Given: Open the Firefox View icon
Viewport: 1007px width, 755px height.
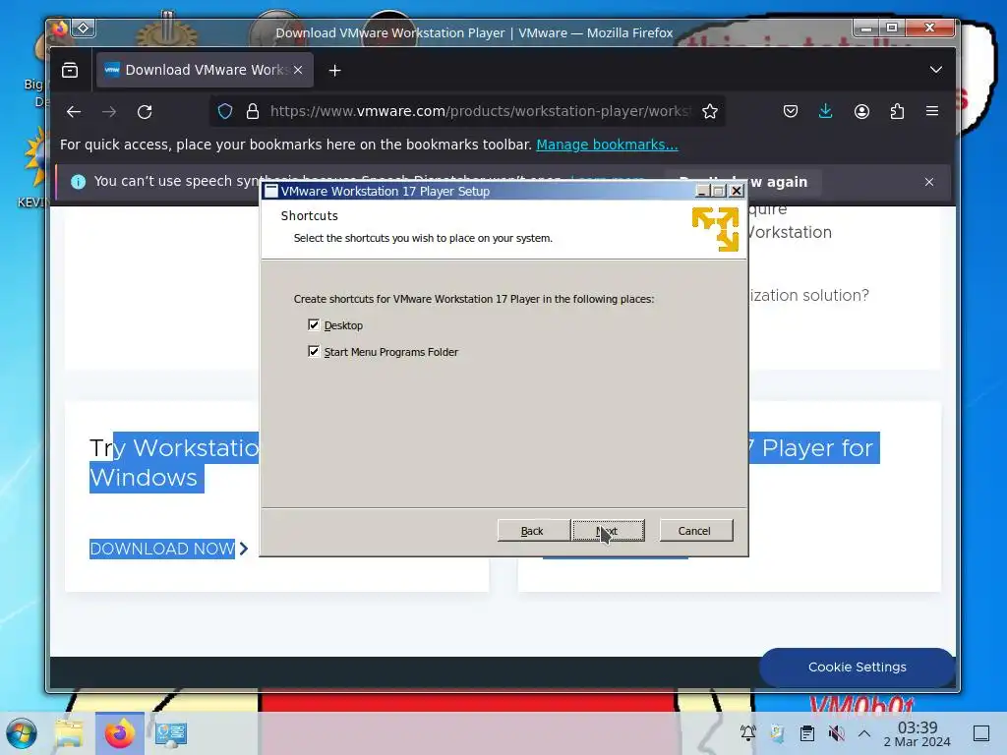Looking at the screenshot, I should [70, 70].
